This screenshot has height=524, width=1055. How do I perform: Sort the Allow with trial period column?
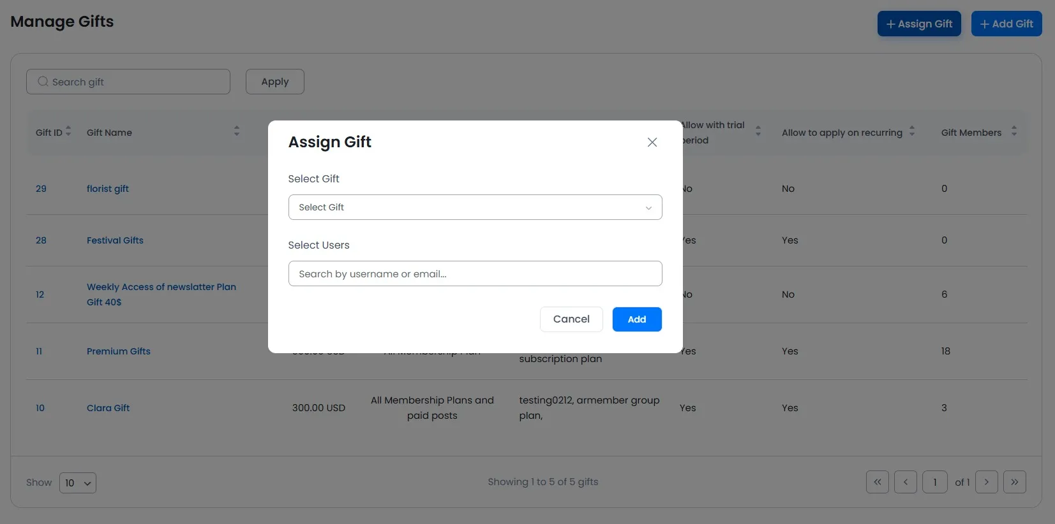point(758,131)
